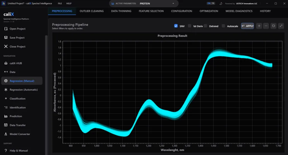The width and height of the screenshot is (288, 155).
Task: Go to the CONFIGURATION tab
Action: point(182,11)
